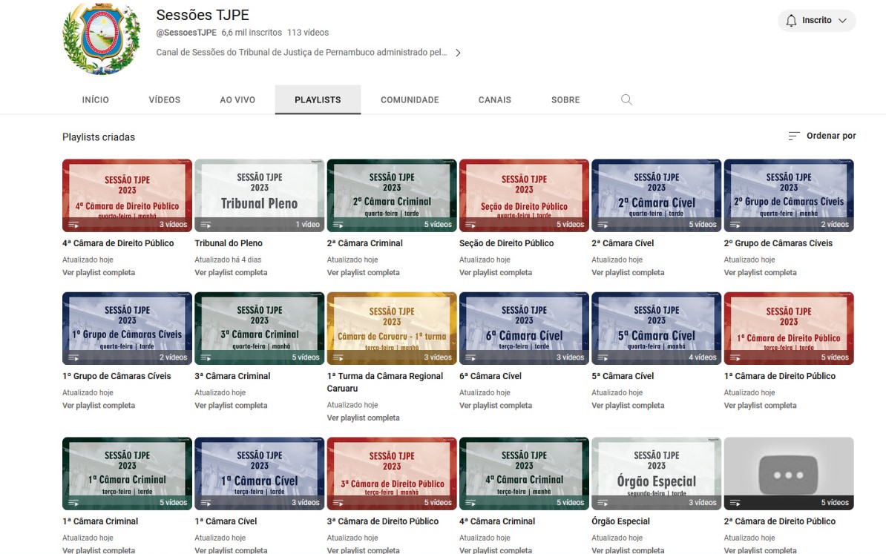
Task: Click the bell icon on Inscrito button
Action: [x=791, y=20]
